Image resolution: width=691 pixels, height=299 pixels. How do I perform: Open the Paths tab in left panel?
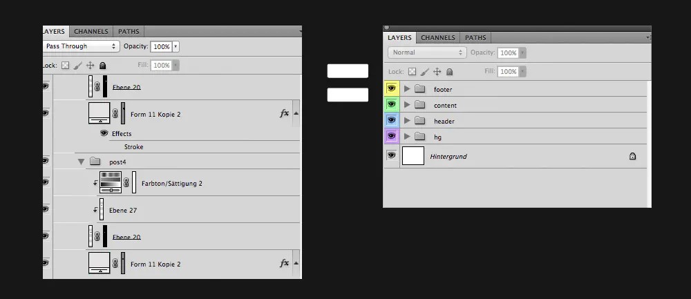(129, 31)
